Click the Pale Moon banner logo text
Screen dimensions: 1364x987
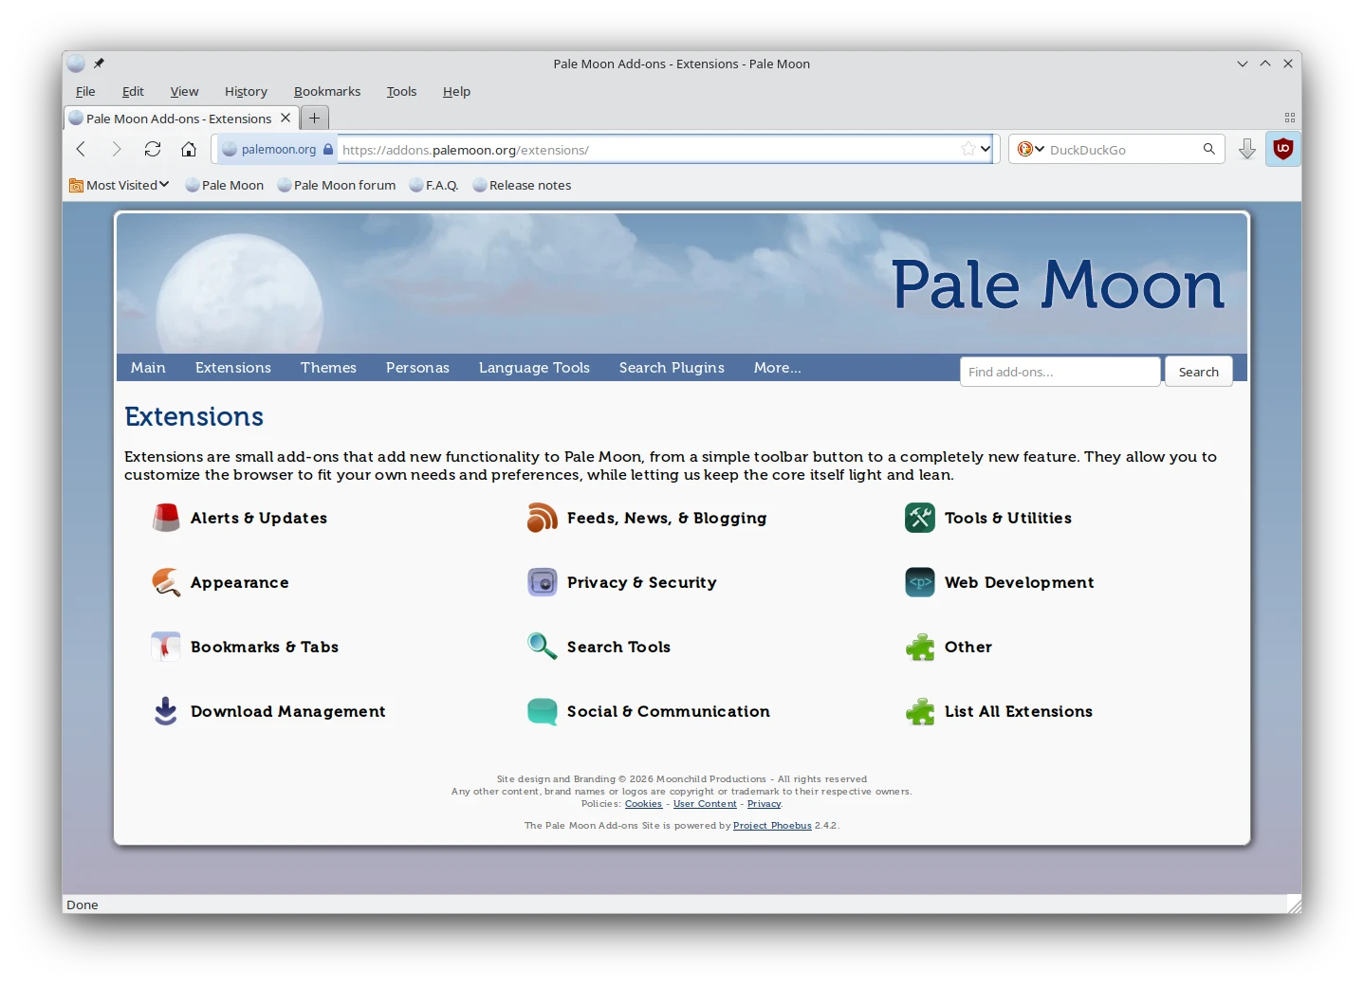click(x=1059, y=284)
